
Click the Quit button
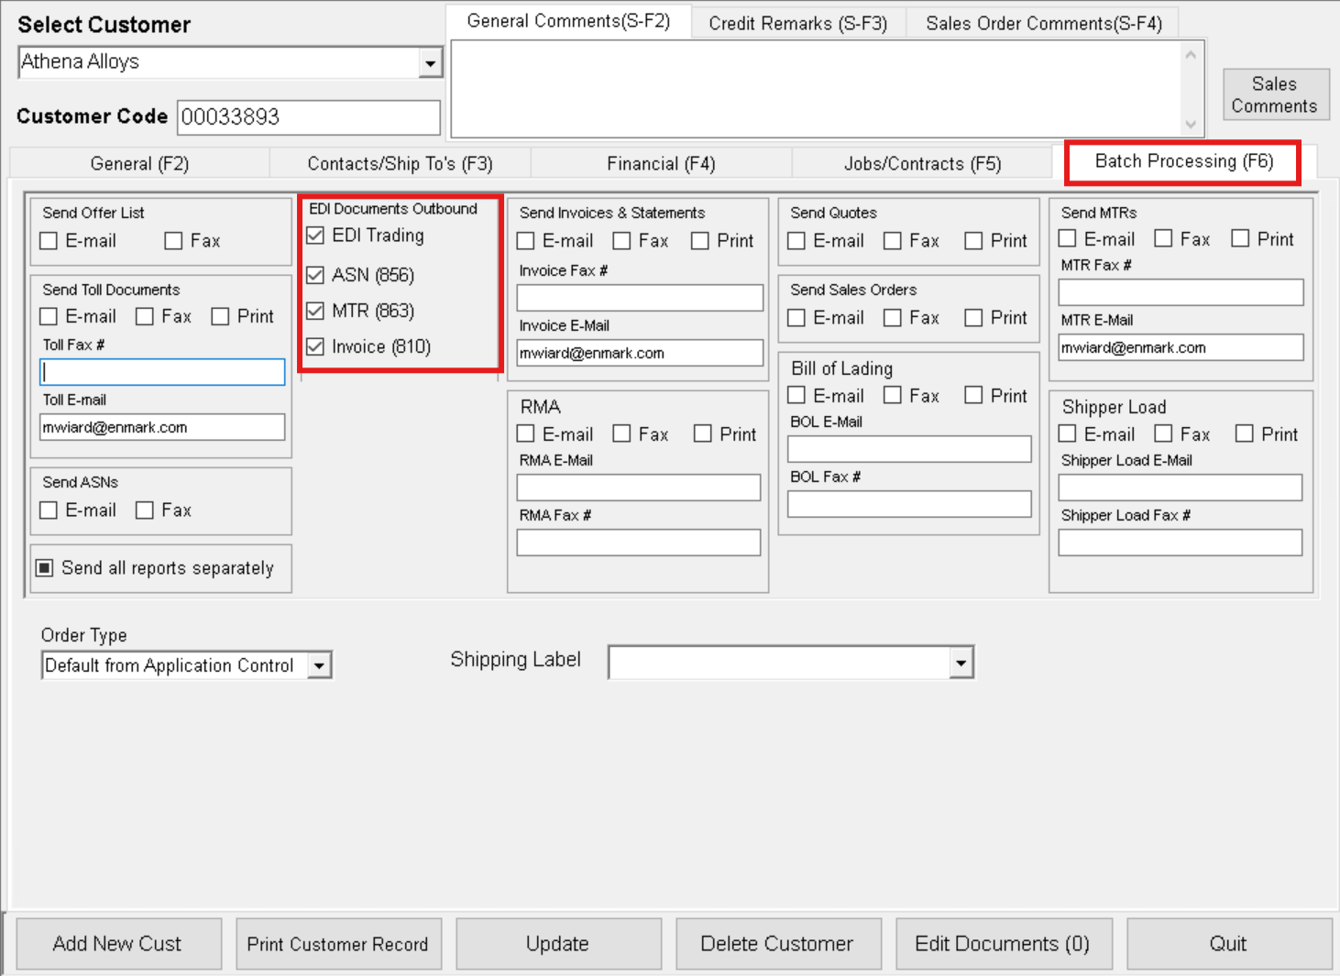(x=1229, y=943)
